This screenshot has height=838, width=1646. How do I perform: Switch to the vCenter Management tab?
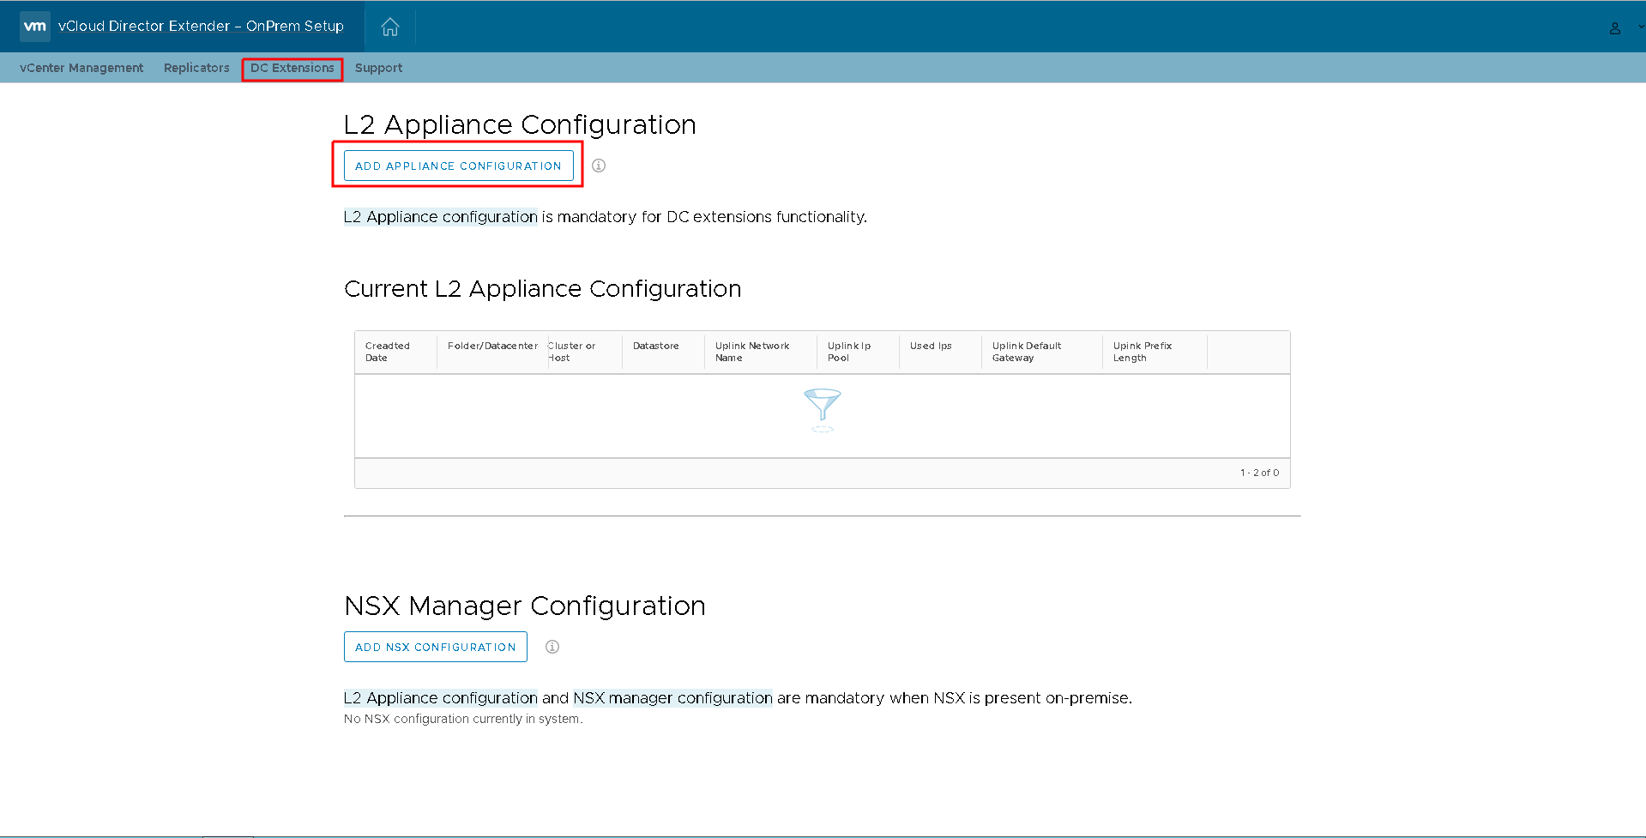click(81, 68)
